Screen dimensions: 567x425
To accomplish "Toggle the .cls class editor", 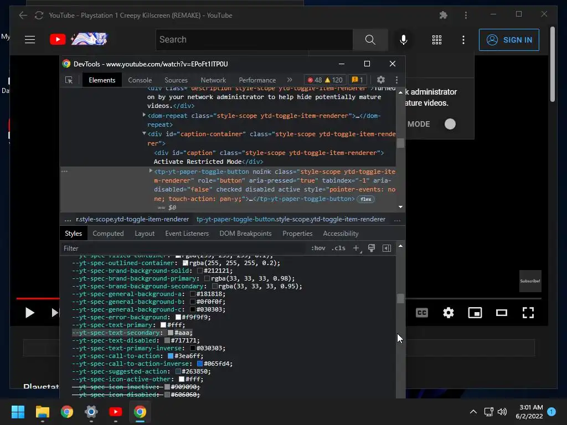I will (338, 248).
